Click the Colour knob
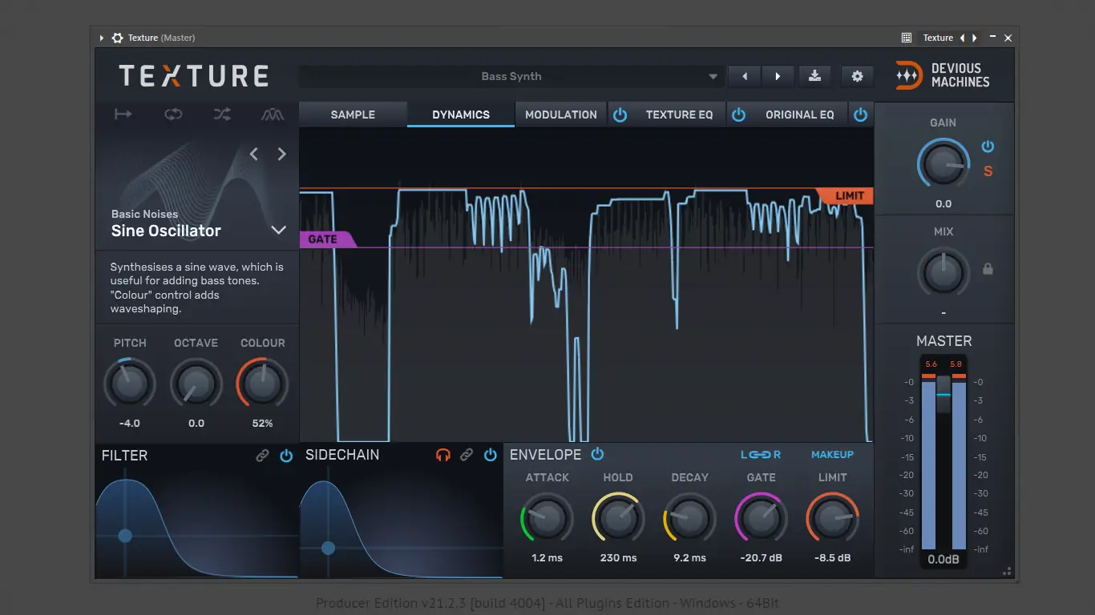 (262, 384)
